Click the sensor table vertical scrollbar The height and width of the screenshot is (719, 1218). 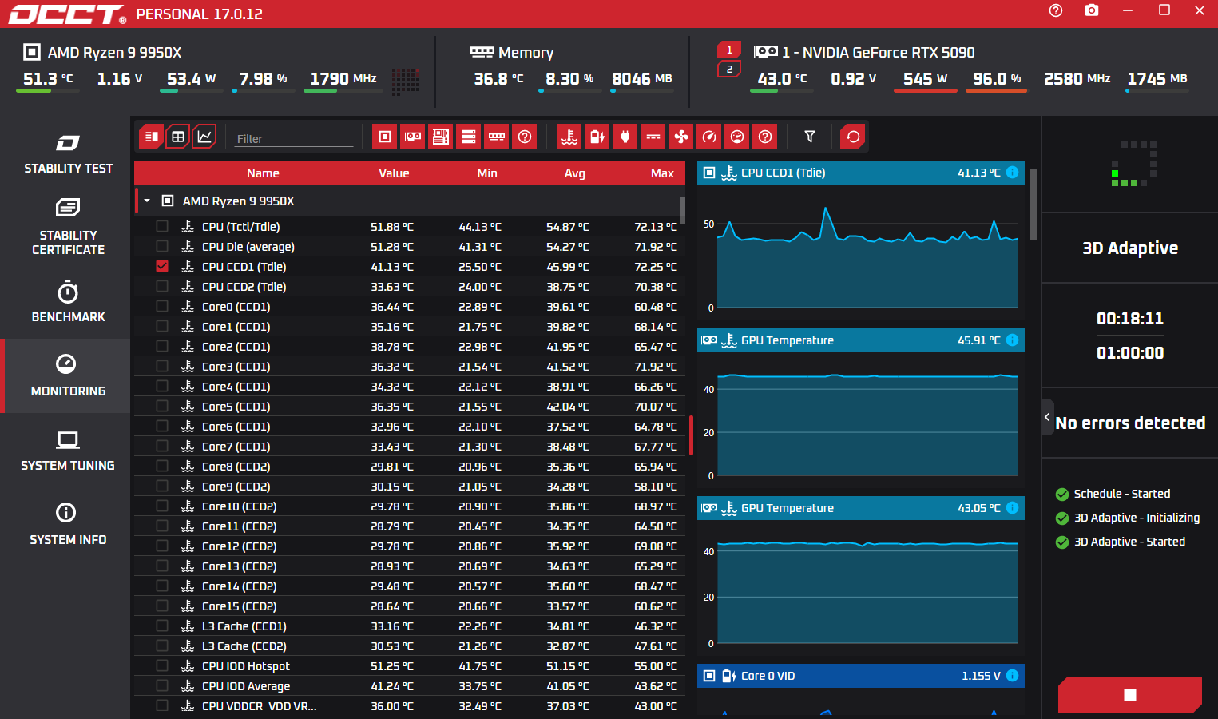682,210
